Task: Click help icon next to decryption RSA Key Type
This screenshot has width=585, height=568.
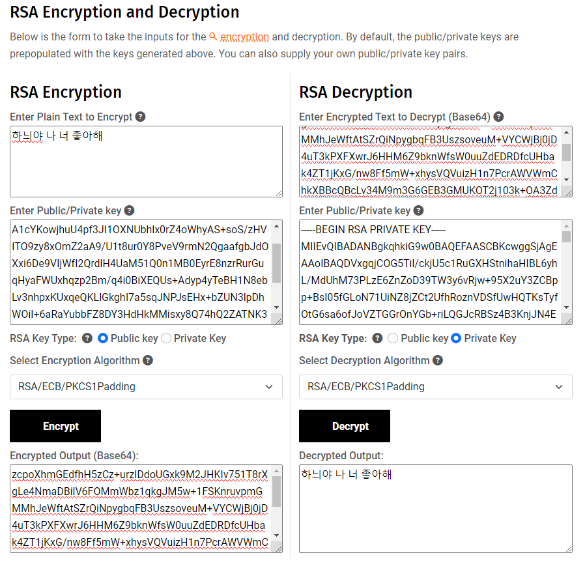Action: pyautogui.click(x=377, y=338)
